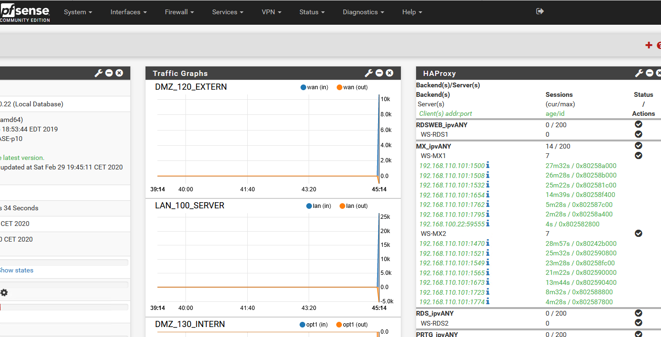Click the PRTG_ipvANY backend name
Image resolution: width=661 pixels, height=337 pixels.
[437, 334]
